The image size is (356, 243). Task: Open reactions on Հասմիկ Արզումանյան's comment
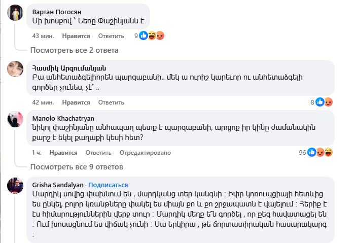coord(325,102)
